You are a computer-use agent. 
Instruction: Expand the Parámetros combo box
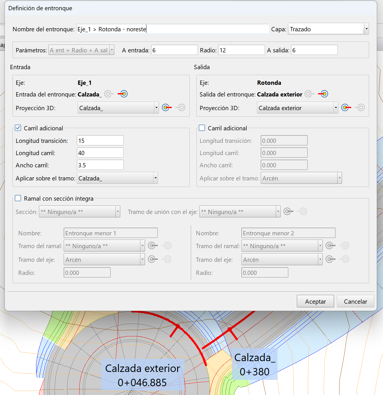112,50
